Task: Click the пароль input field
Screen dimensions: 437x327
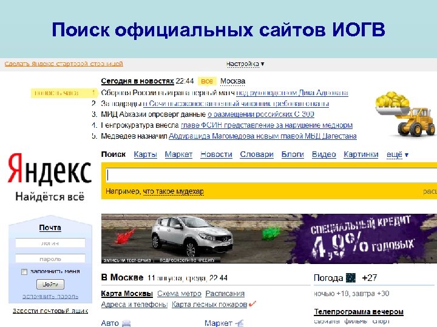Action: [x=50, y=259]
